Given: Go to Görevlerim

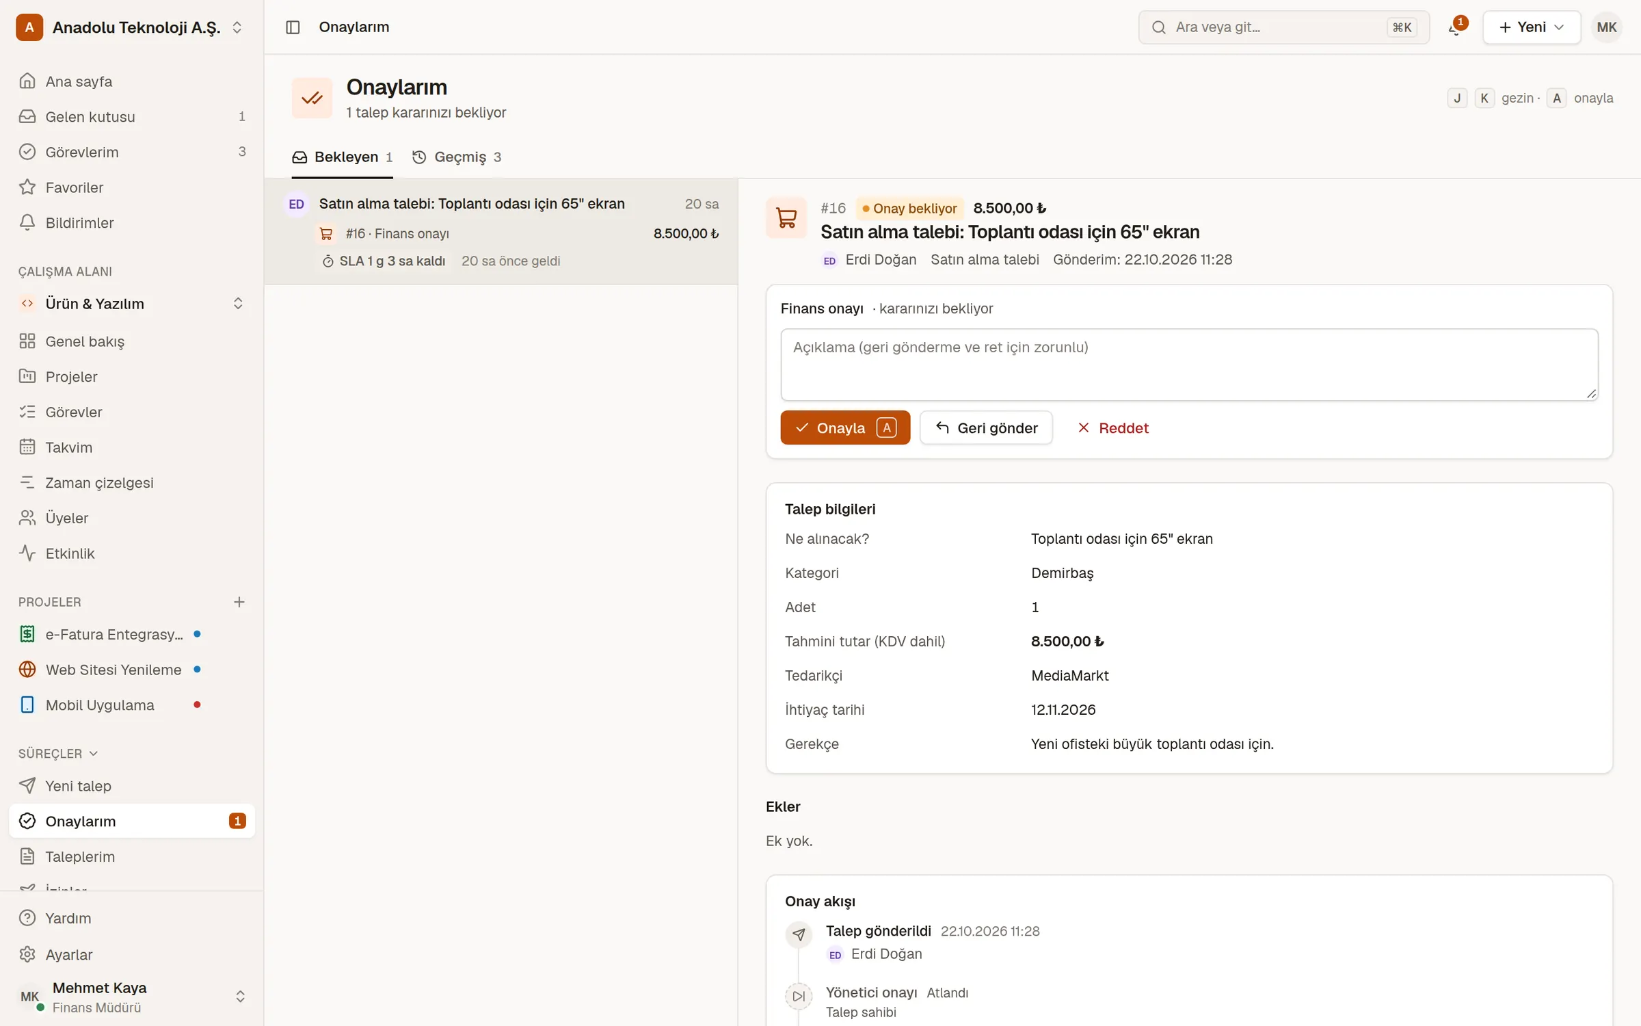Looking at the screenshot, I should pos(132,152).
